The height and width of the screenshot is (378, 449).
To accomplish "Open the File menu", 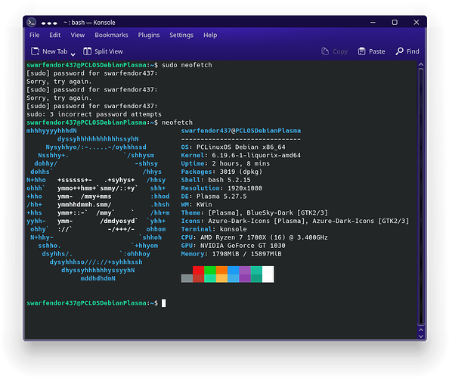I will [34, 35].
